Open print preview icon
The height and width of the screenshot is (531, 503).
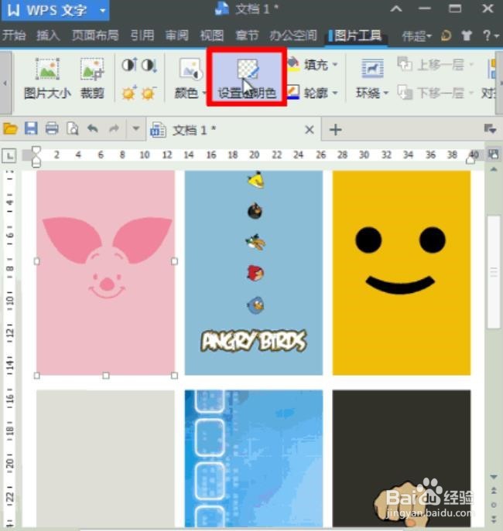coord(73,128)
